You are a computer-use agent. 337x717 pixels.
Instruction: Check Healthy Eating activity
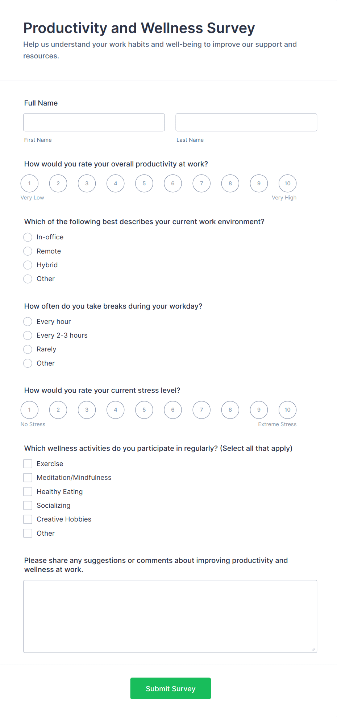[x=28, y=491]
